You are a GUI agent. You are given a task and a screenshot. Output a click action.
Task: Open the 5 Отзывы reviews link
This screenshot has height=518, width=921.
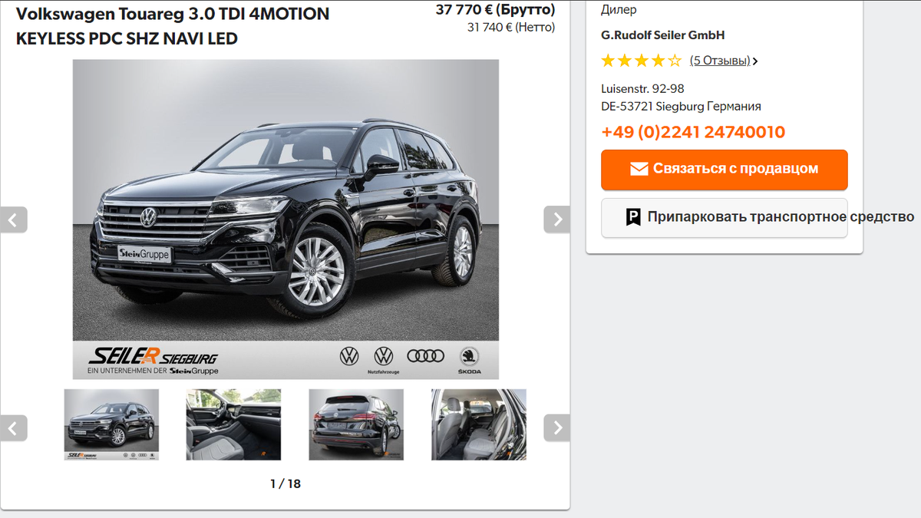click(720, 61)
